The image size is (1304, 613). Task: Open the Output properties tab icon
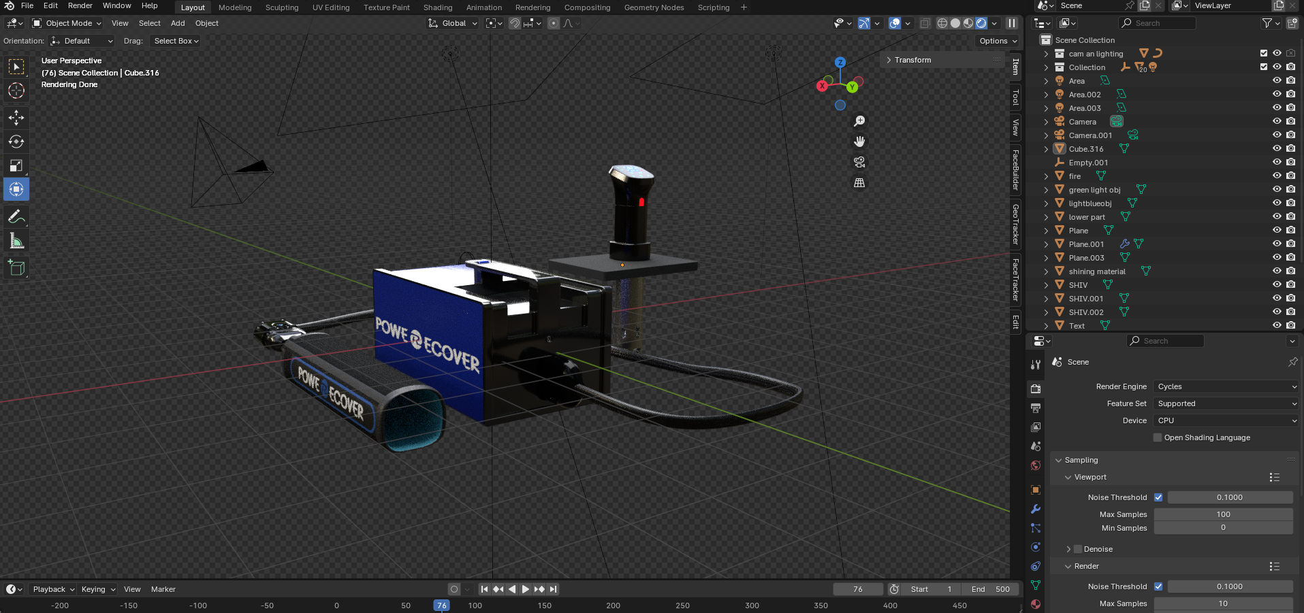click(1036, 408)
